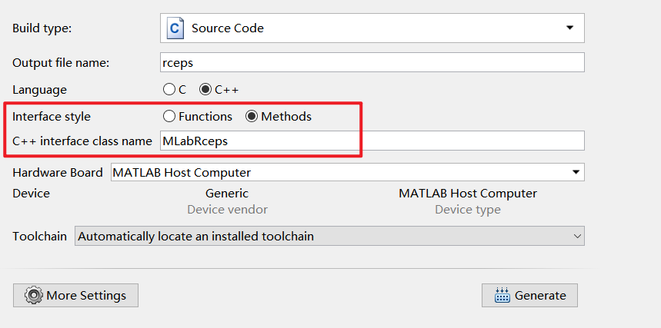Screen dimensions: 661x328
Task: Click the C source file icon
Action: pyautogui.click(x=175, y=28)
